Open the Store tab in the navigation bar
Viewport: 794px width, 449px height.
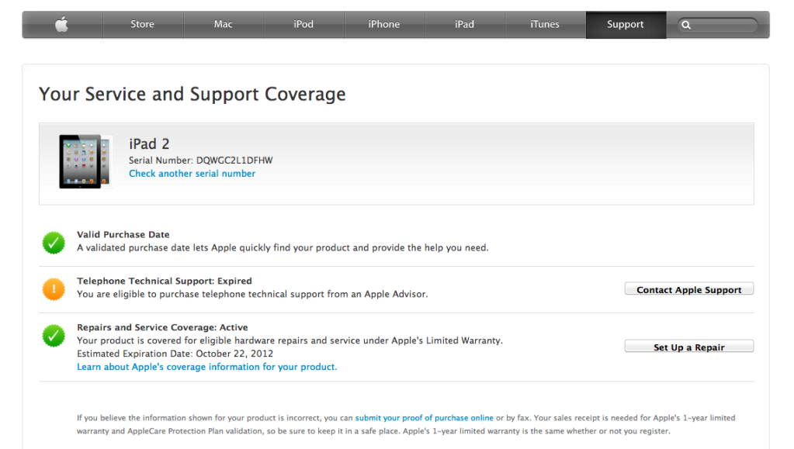click(x=142, y=25)
